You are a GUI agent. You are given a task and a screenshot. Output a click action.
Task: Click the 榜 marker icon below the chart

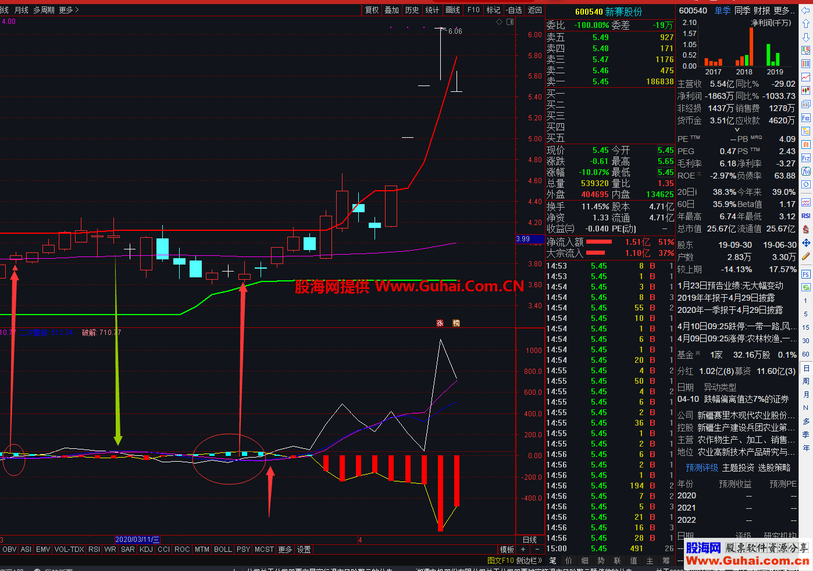pos(456,323)
